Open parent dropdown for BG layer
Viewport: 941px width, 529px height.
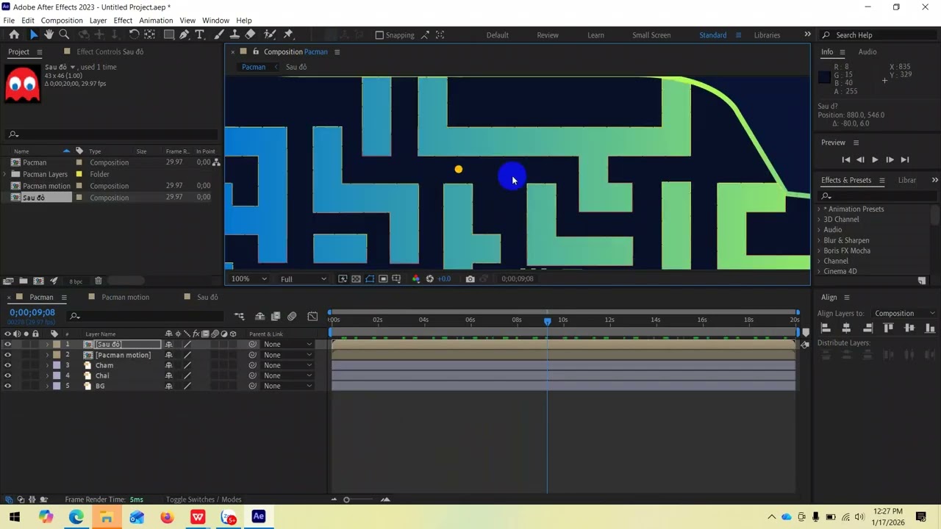287,386
